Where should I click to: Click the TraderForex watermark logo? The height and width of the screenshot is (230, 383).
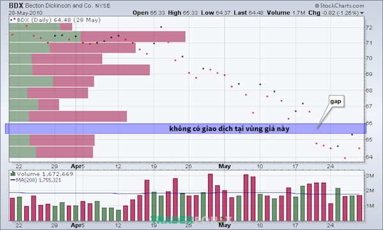[x=191, y=219]
